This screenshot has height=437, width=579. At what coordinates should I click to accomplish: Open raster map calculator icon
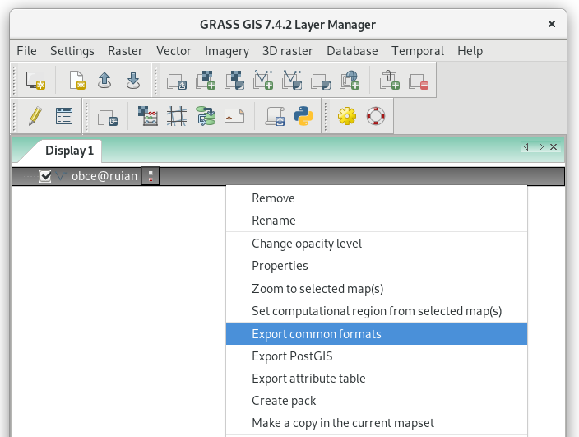pyautogui.click(x=148, y=116)
